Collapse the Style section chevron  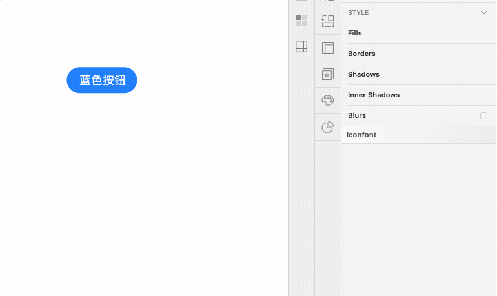click(483, 12)
